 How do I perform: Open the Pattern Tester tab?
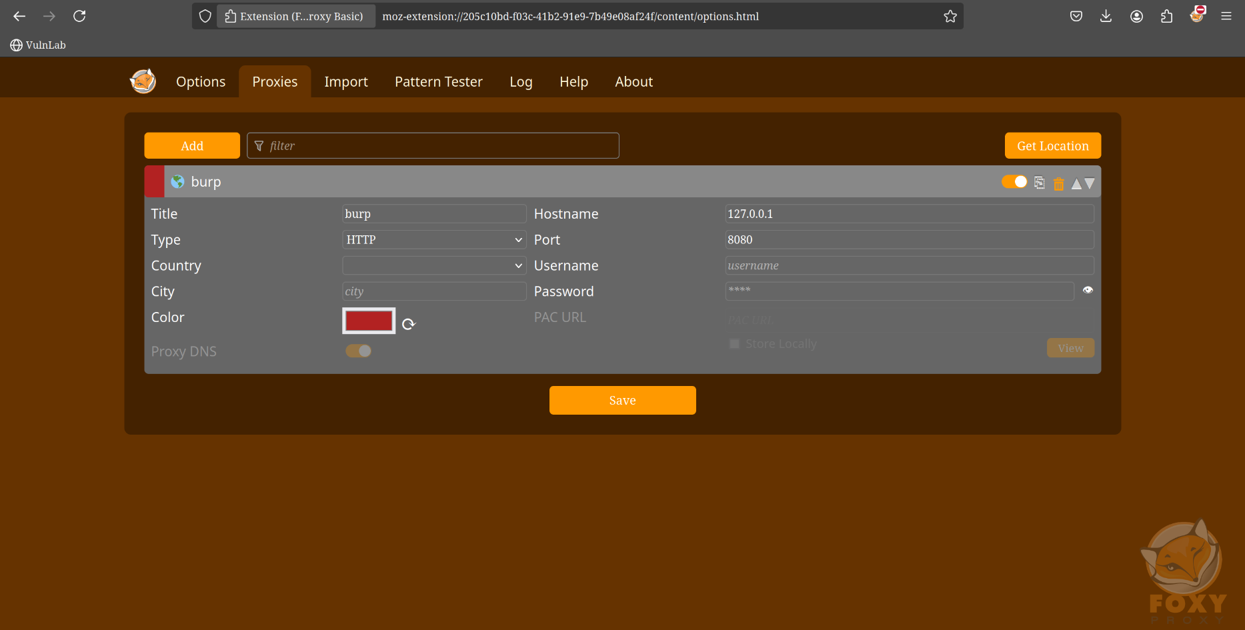click(439, 82)
